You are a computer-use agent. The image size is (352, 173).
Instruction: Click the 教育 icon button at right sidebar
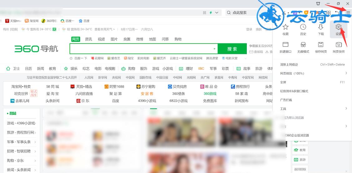click(300, 150)
